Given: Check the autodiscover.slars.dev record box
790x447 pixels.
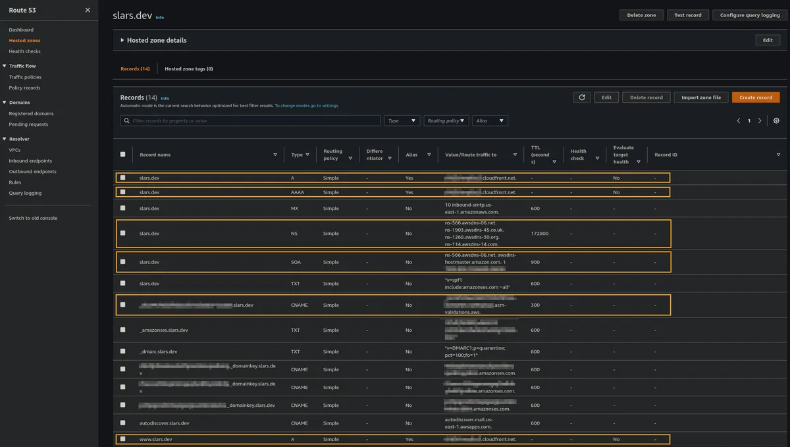Looking at the screenshot, I should click(x=123, y=423).
